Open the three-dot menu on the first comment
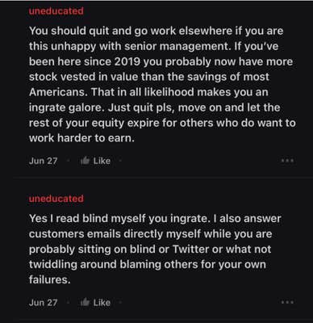The image size is (313, 323). [287, 161]
